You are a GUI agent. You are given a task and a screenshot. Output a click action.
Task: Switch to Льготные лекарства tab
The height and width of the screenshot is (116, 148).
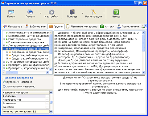coord(82,26)
